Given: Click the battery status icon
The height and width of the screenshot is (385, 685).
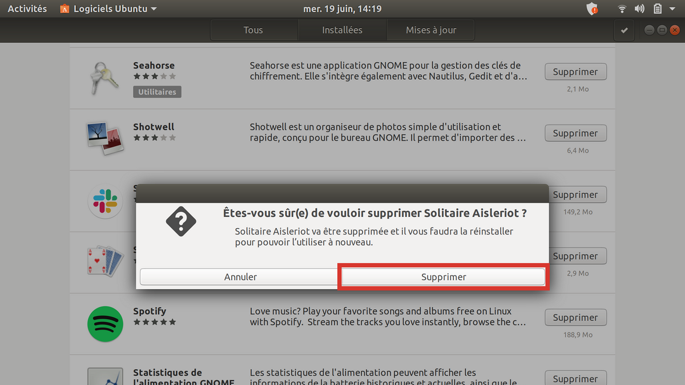Looking at the screenshot, I should tap(657, 9).
